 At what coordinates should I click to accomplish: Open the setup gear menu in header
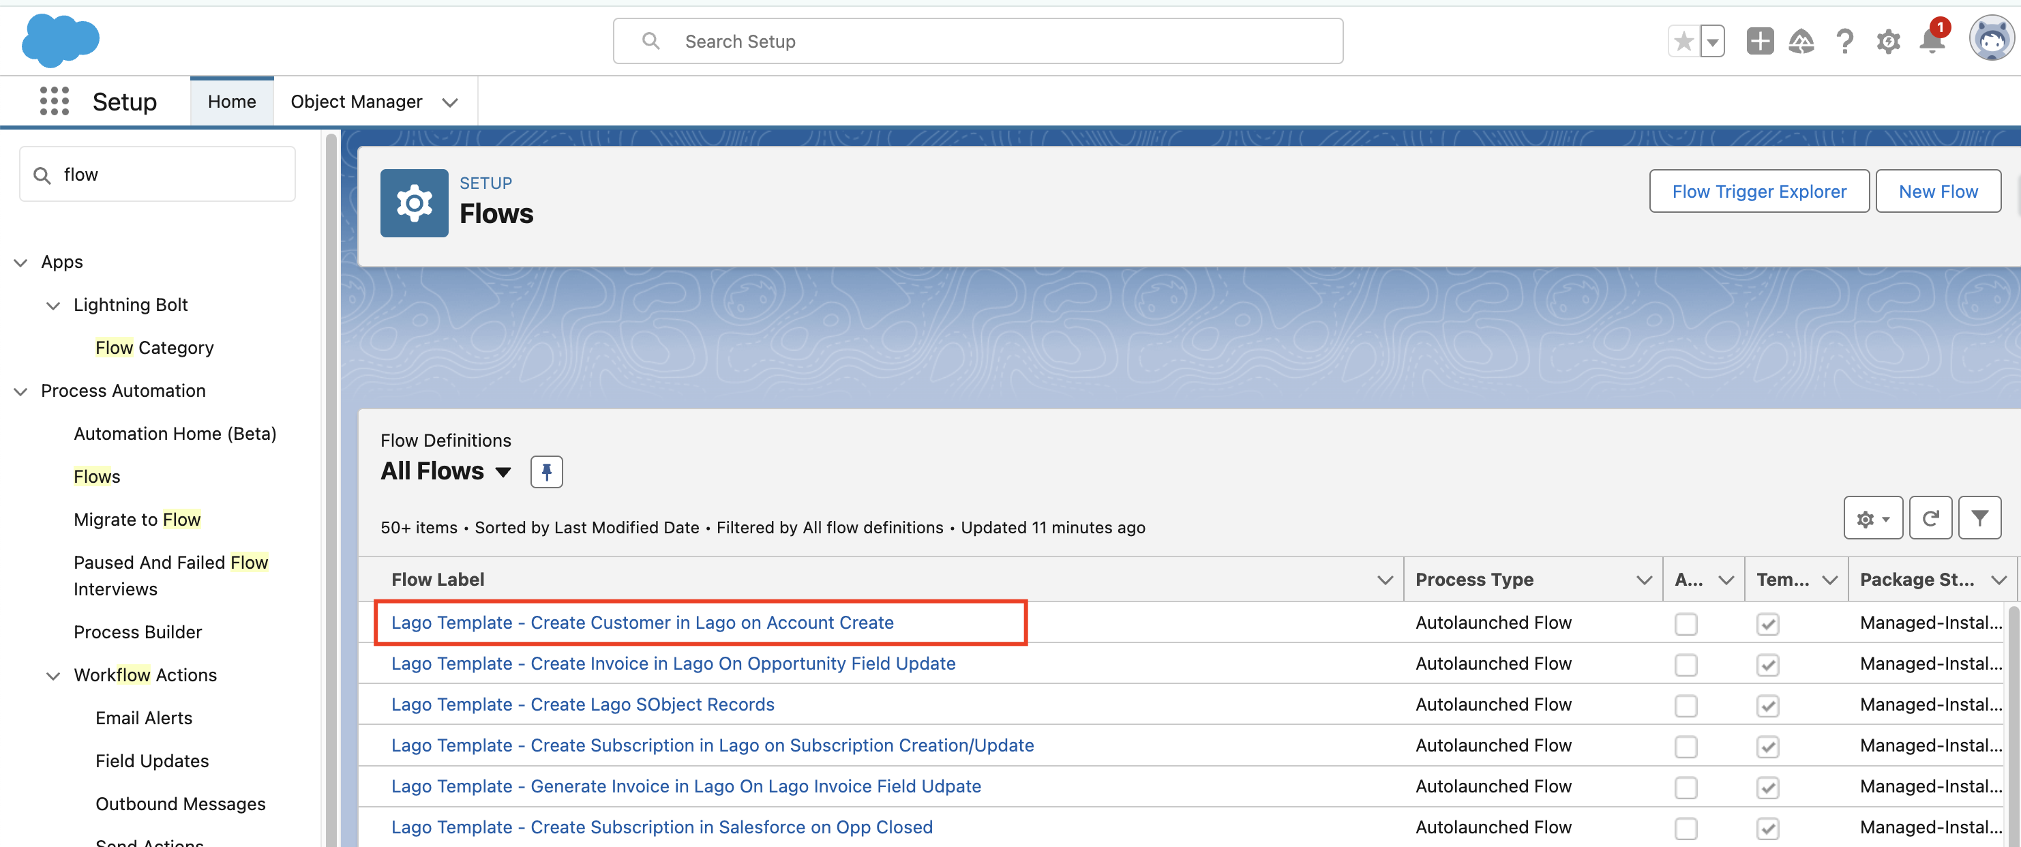point(1887,42)
